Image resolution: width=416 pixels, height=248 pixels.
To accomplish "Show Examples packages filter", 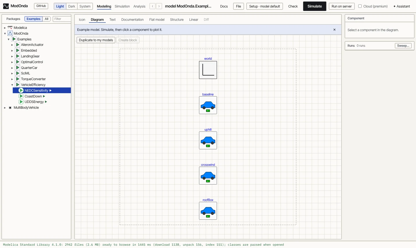I will pyautogui.click(x=34, y=19).
